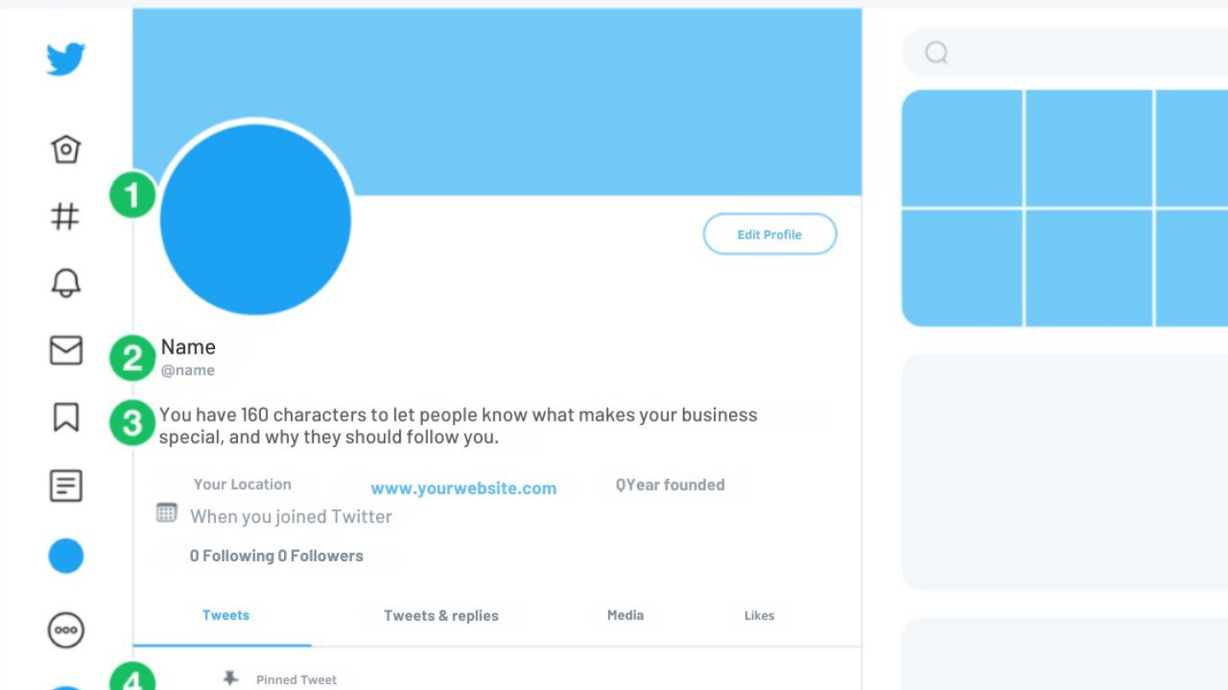Switch to the Tweets tab
This screenshot has width=1228, height=690.
[x=226, y=615]
